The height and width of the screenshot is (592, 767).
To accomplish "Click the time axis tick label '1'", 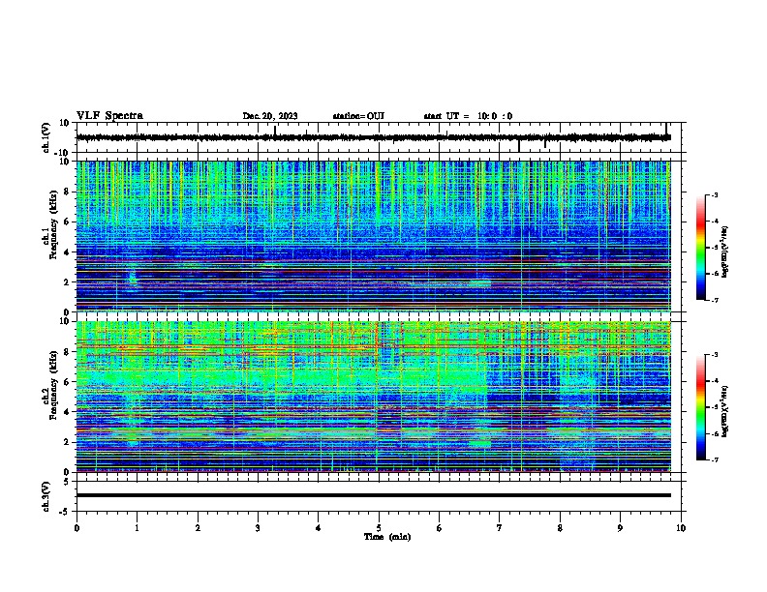I will (x=137, y=528).
